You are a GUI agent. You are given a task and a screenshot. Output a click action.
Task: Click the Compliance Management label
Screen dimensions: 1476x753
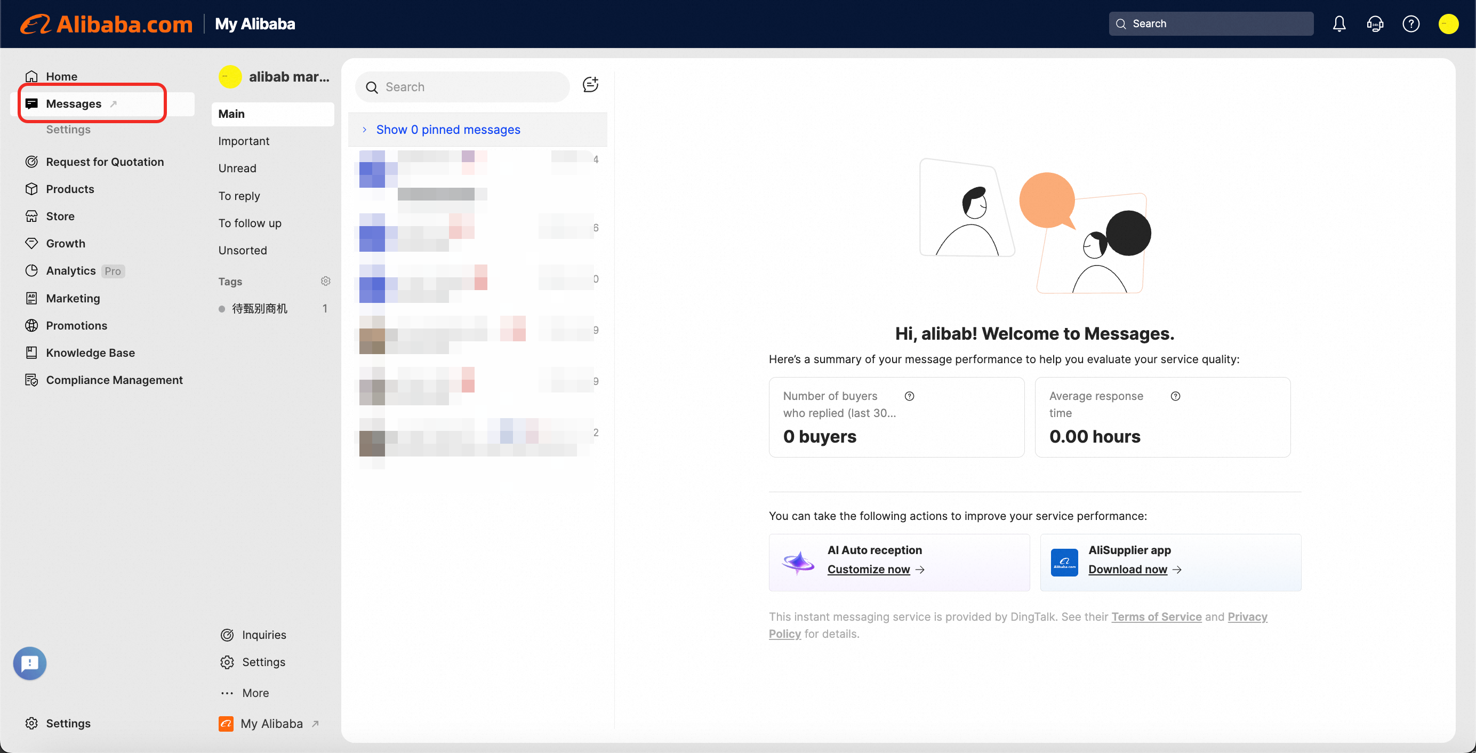(115, 380)
